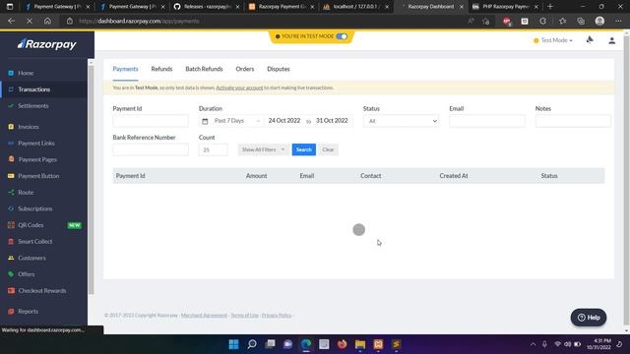The image size is (630, 354).
Task: Click the Clear button
Action: (x=328, y=149)
